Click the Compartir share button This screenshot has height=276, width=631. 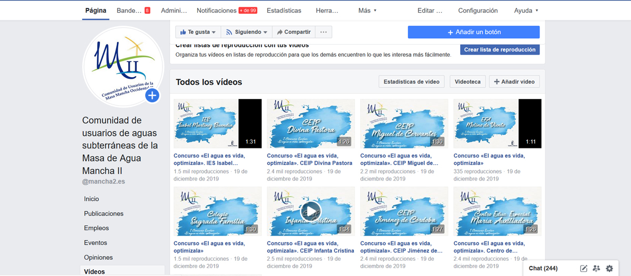pos(293,32)
